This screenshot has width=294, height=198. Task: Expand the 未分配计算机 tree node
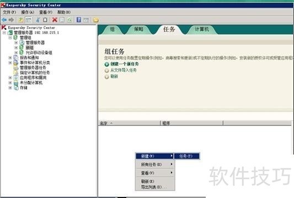pyautogui.click(x=10, y=82)
